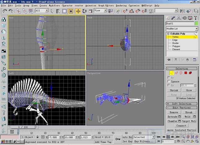Collapse the Selection rollout header

coord(182,69)
